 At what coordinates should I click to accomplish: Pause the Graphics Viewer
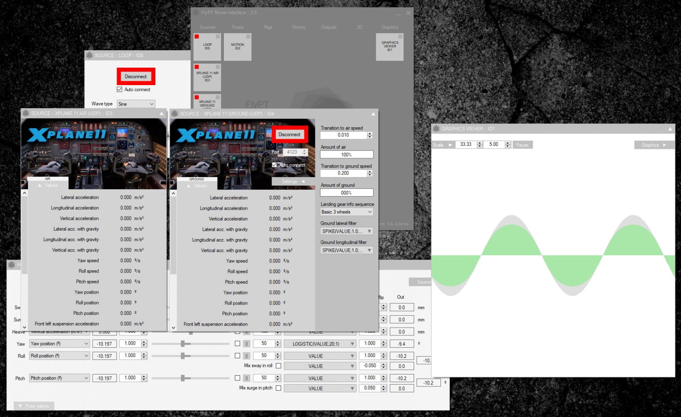[522, 145]
